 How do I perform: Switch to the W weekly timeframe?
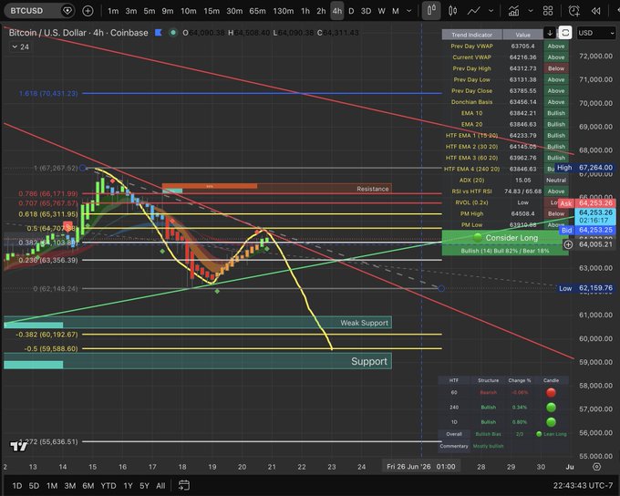pyautogui.click(x=381, y=11)
